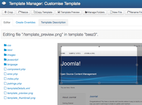This screenshot has width=142, height=105.
Task: Click the You are here: Home breadcrumb text
Action: (x=68, y=88)
